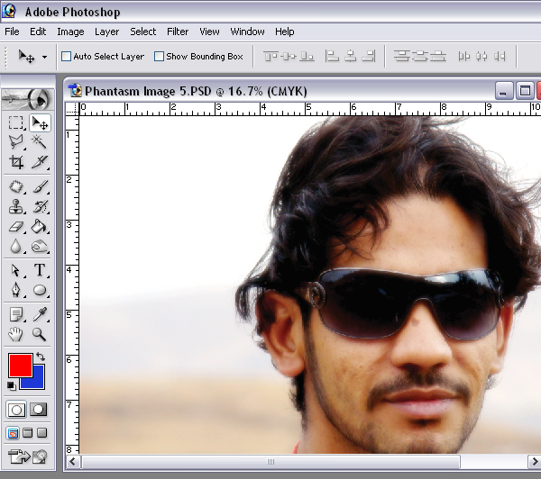Click the scroll left arrow

[73, 462]
